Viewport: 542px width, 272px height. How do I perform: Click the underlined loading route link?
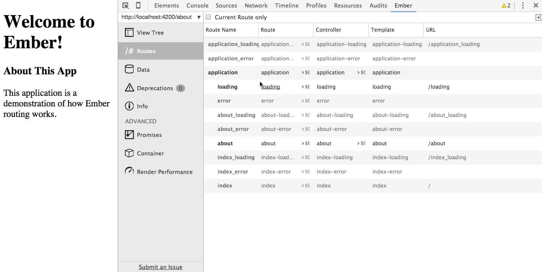click(x=270, y=87)
